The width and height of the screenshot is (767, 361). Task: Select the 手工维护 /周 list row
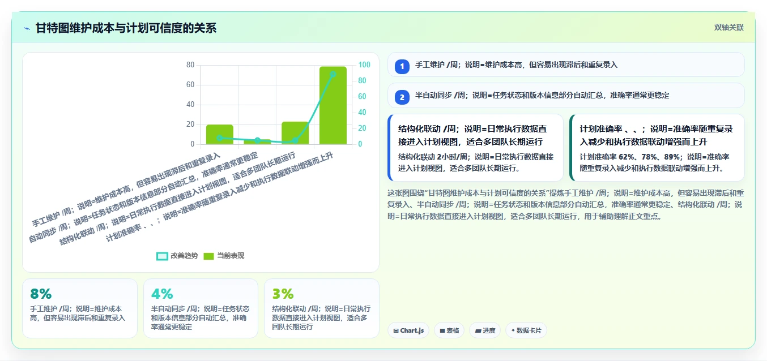[566, 65]
